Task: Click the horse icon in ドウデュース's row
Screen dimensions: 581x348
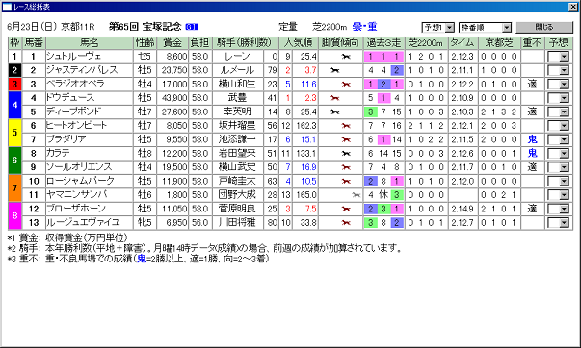Action: (x=335, y=98)
